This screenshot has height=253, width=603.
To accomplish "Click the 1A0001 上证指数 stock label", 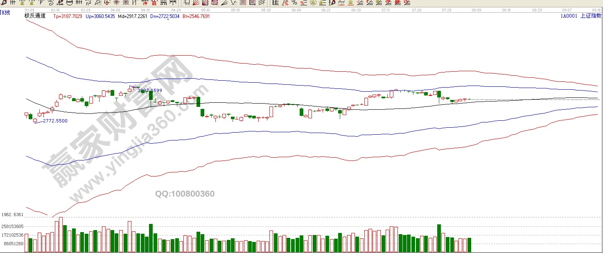I will 581,16.
